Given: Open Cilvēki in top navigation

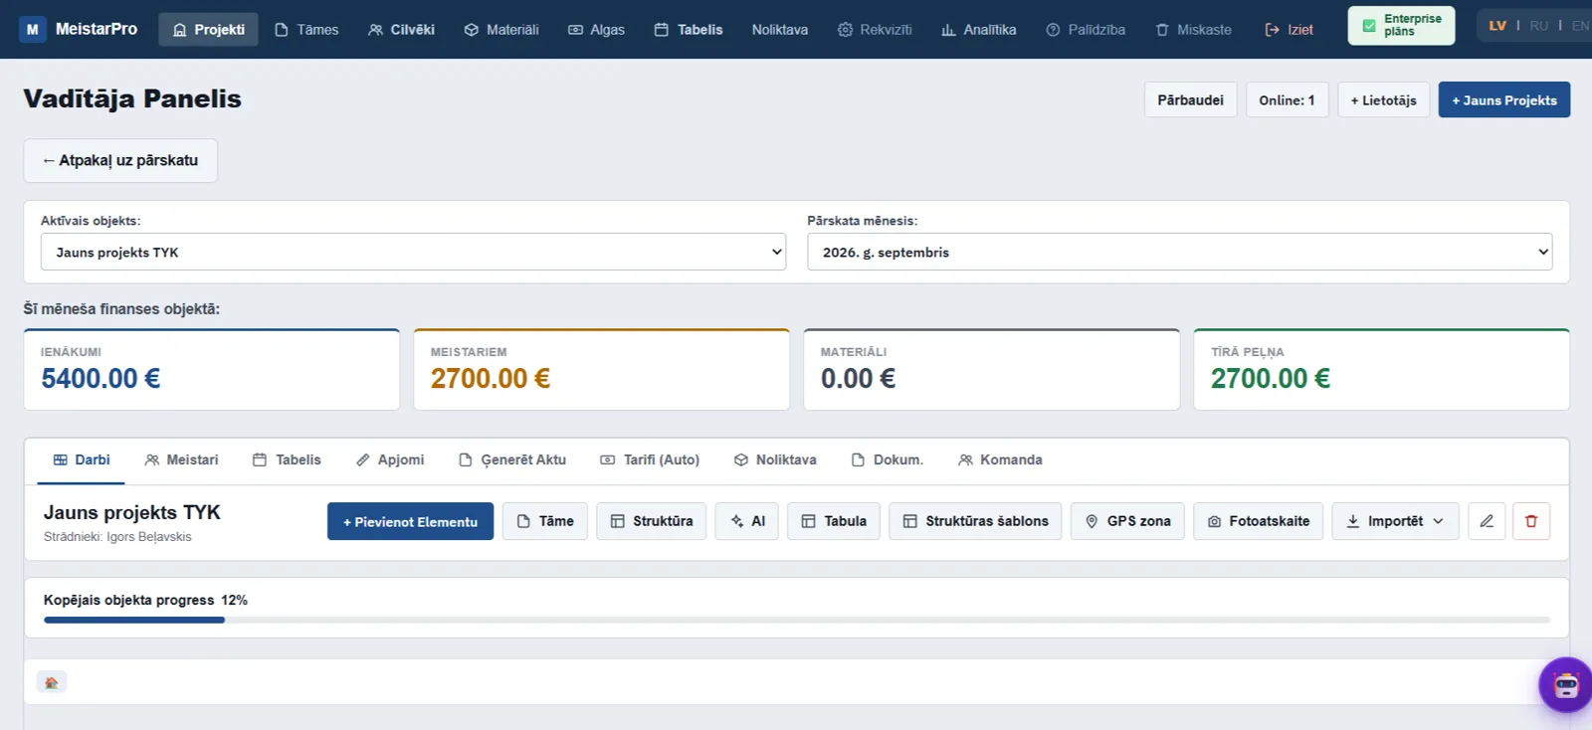Looking at the screenshot, I should click(401, 30).
